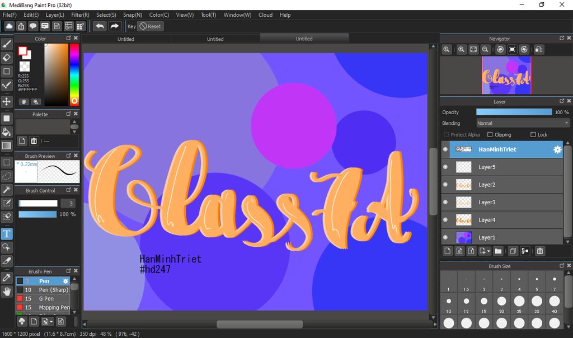This screenshot has width=573, height=338.
Task: Undock the Brush Size panel
Action: (562, 265)
